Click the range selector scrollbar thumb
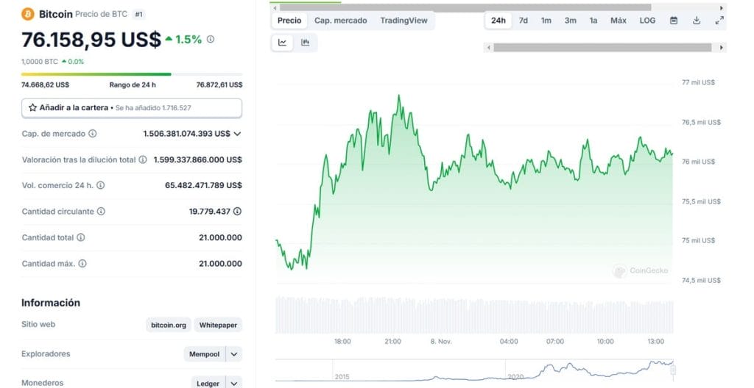The height and width of the screenshot is (388, 754). click(602, 48)
